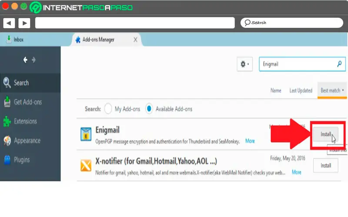Image resolution: width=348 pixels, height=217 pixels.
Task: Click the top Search box
Action: pyautogui.click(x=291, y=23)
